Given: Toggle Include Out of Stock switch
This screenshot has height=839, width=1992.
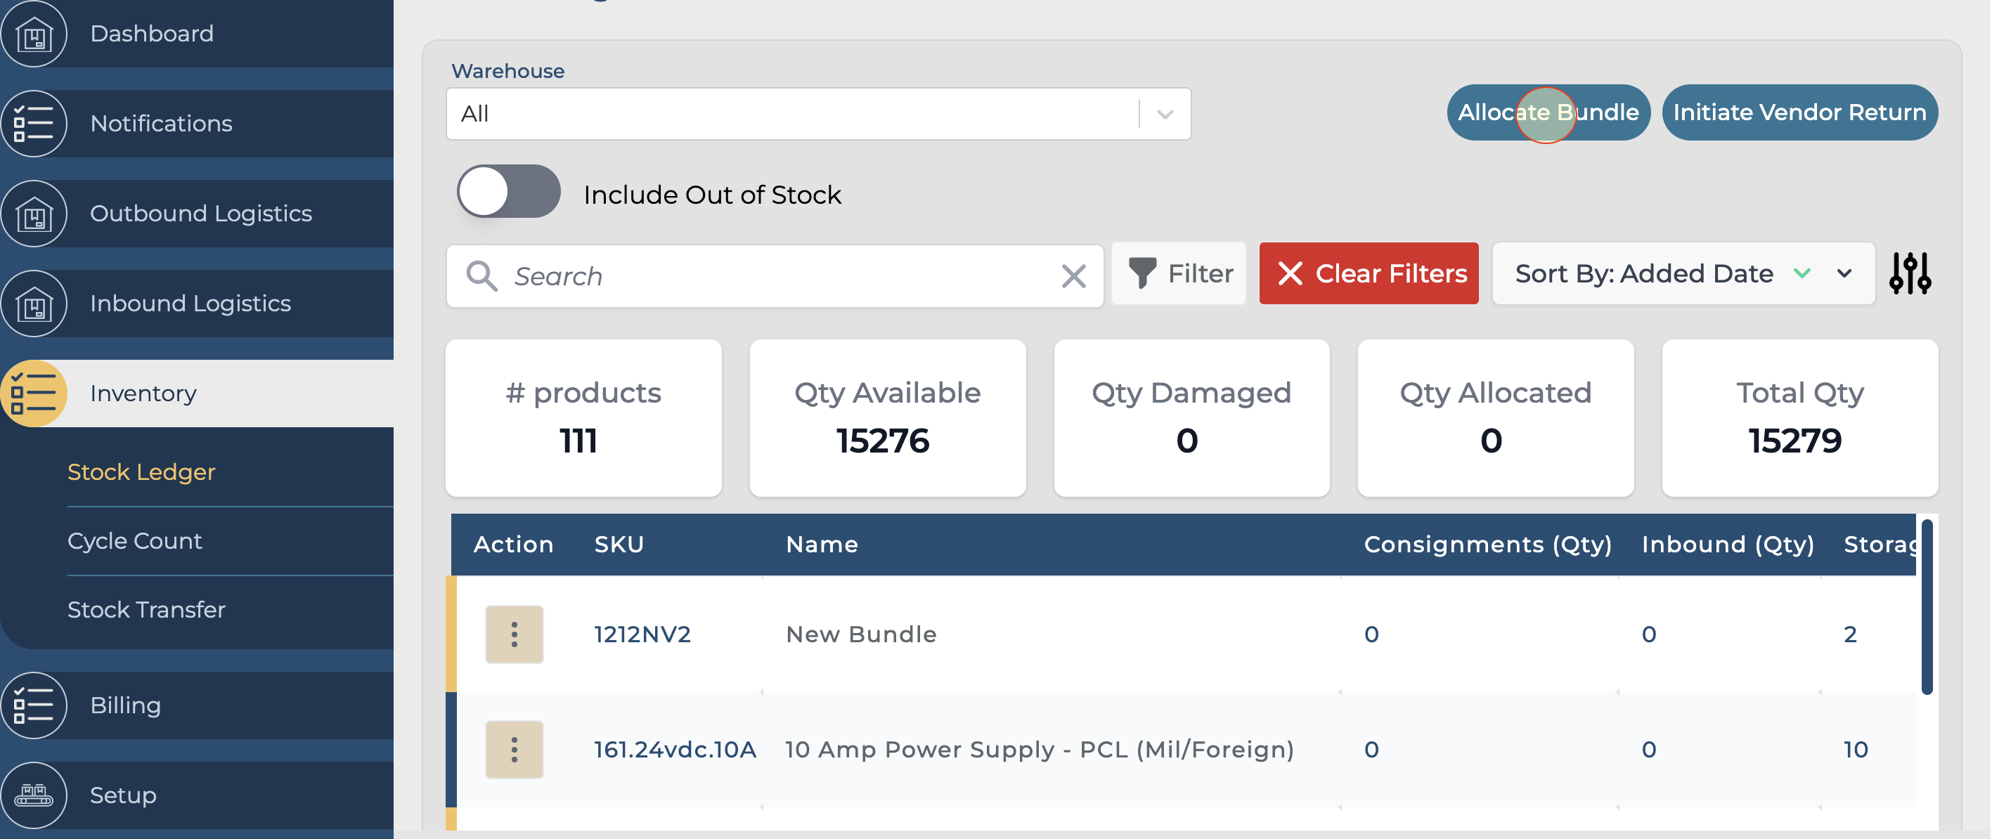Looking at the screenshot, I should point(508,192).
